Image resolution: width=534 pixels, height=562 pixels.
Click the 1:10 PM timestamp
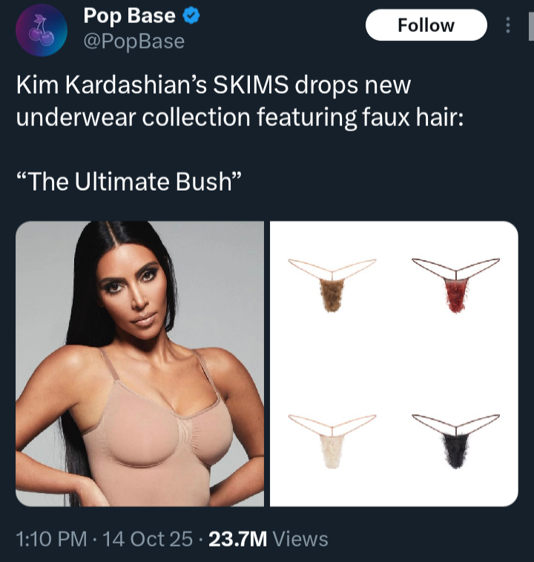[x=51, y=539]
